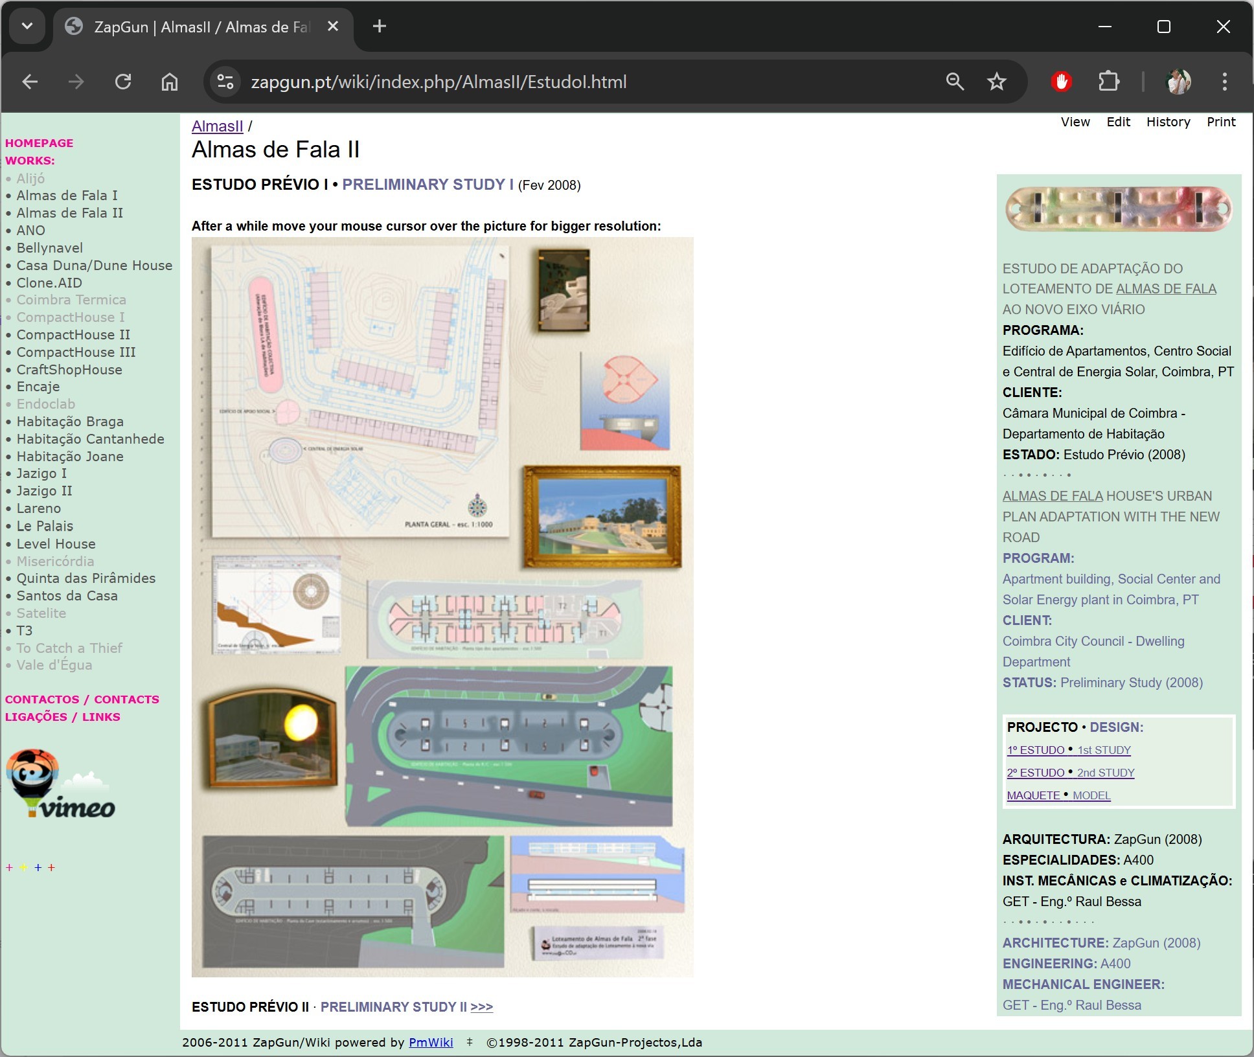The image size is (1254, 1057).
Task: Click the red plus sign in sidebar
Action: (51, 867)
